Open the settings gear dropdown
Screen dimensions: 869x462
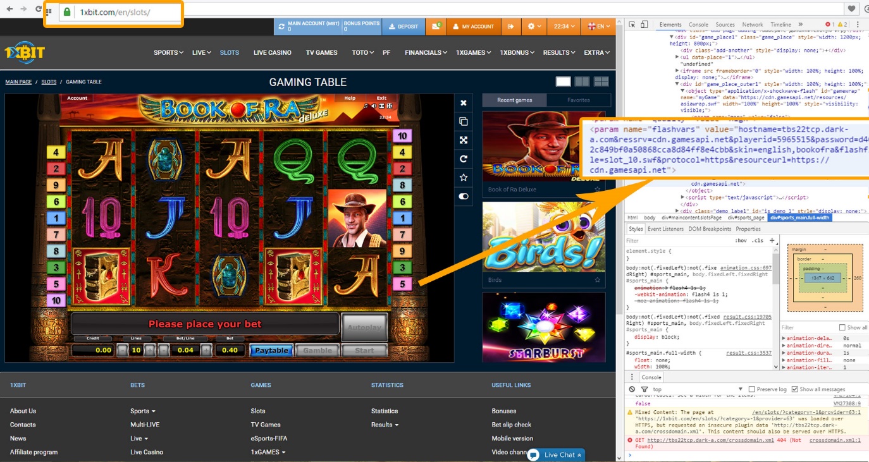tap(535, 27)
